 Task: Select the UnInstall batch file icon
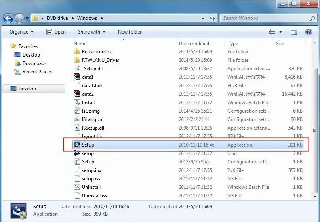tap(77, 187)
